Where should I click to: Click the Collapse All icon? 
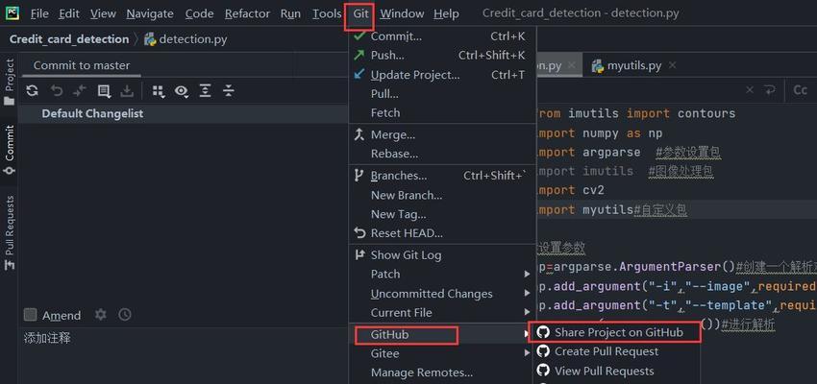coord(229,90)
